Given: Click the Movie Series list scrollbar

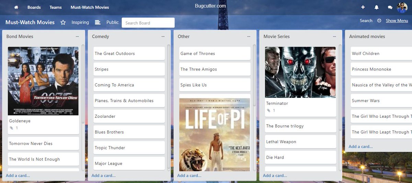Looking at the screenshot, I should [340, 88].
